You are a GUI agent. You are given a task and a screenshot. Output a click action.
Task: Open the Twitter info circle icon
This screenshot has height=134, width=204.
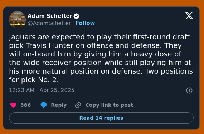tap(189, 90)
